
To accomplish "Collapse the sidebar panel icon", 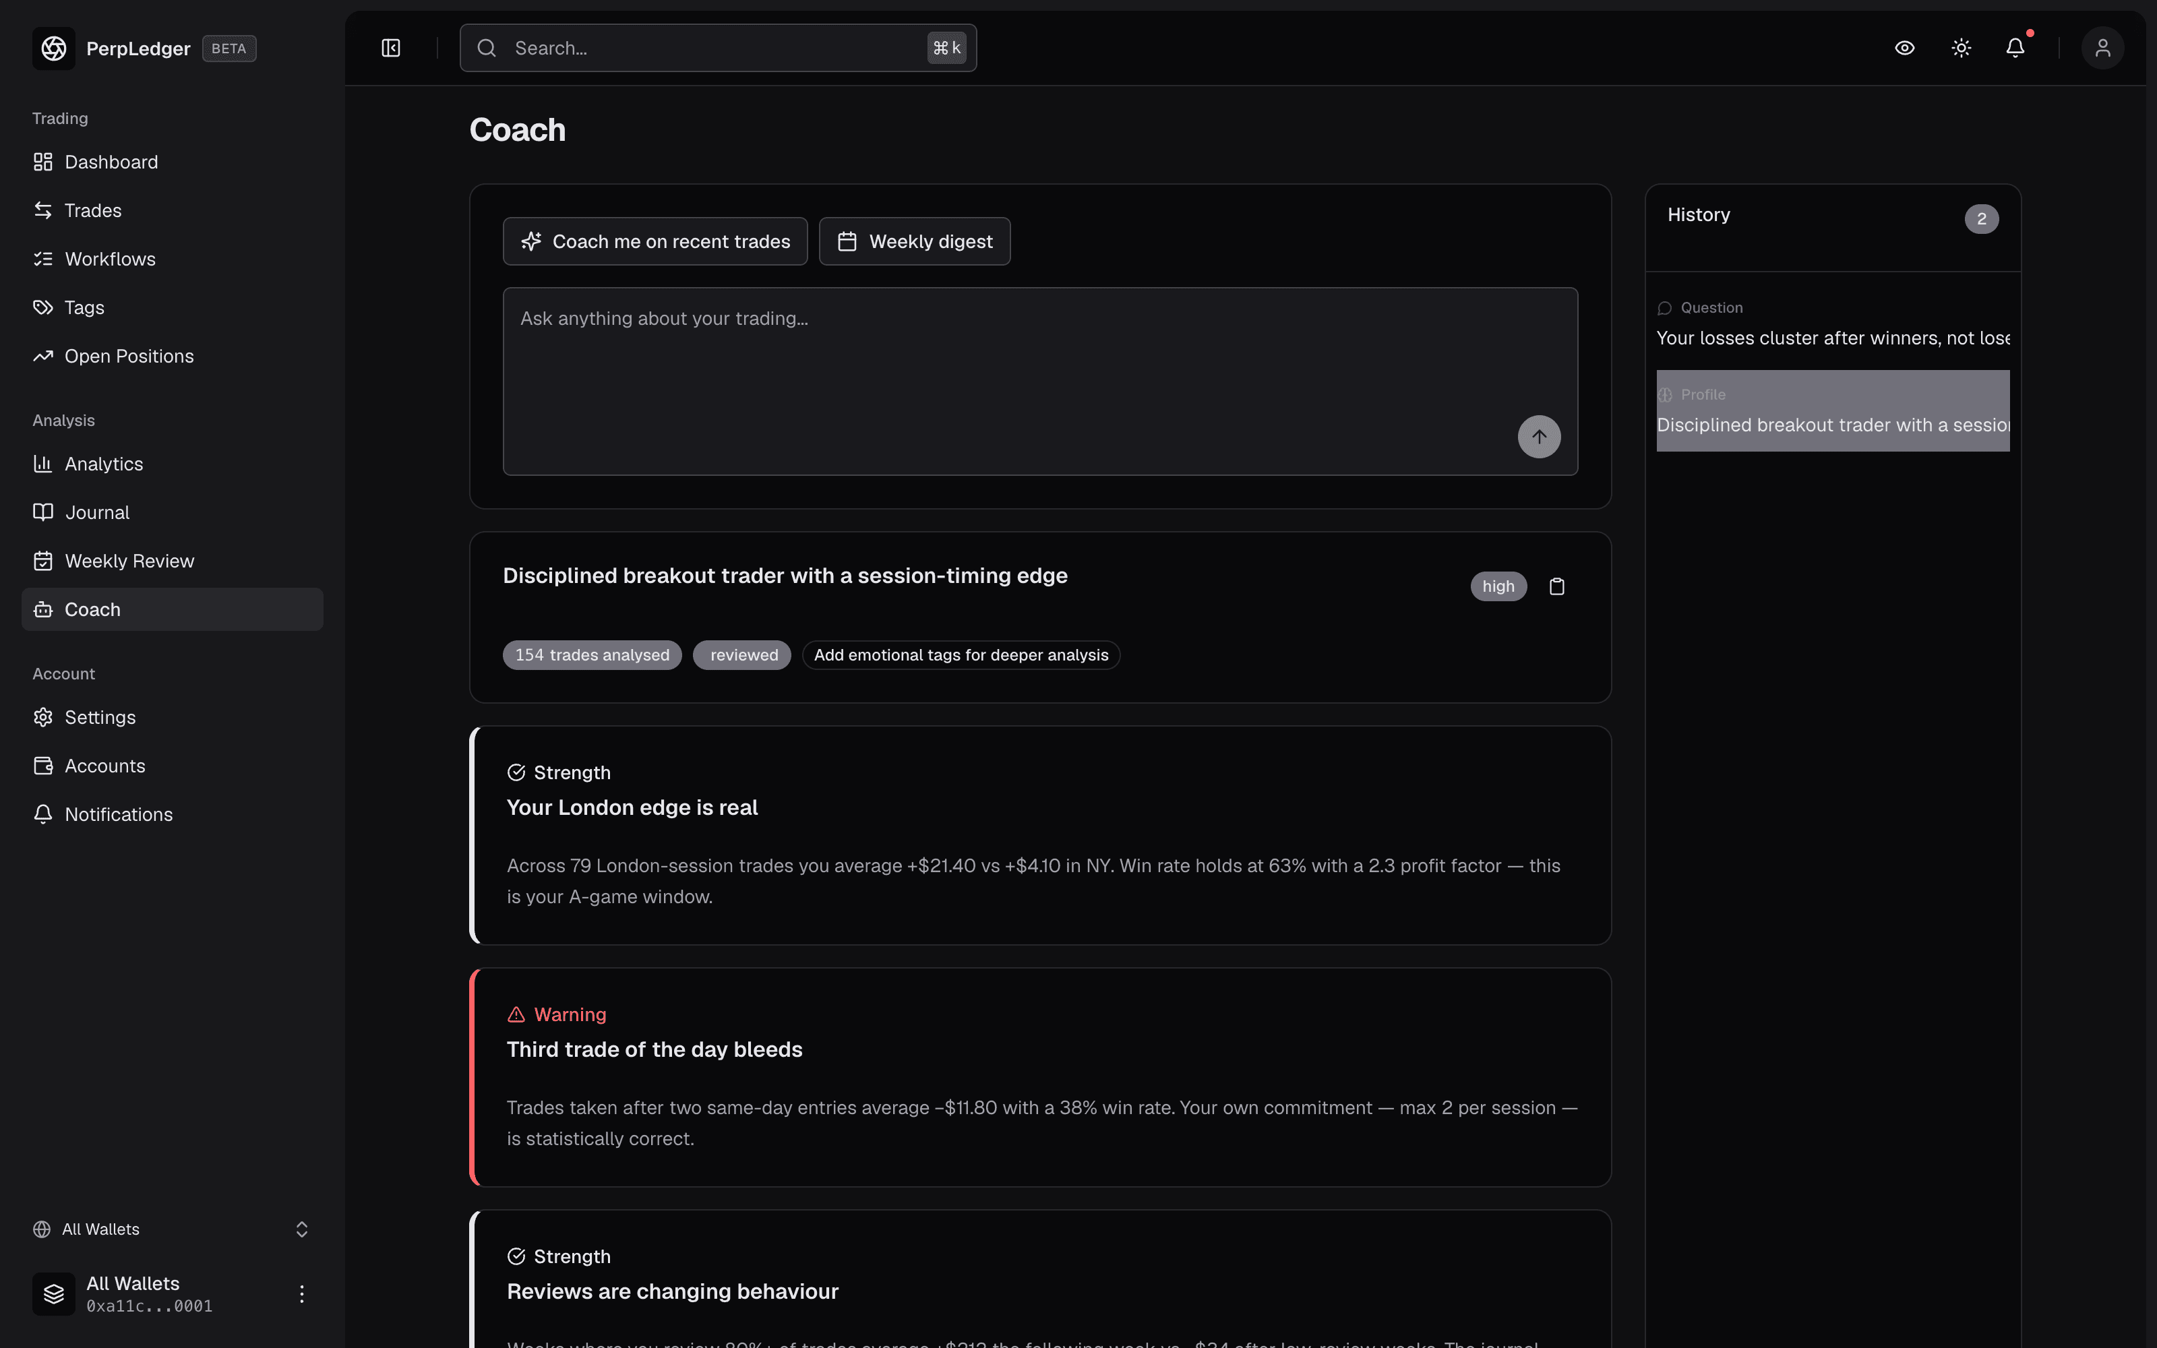I will click(391, 48).
